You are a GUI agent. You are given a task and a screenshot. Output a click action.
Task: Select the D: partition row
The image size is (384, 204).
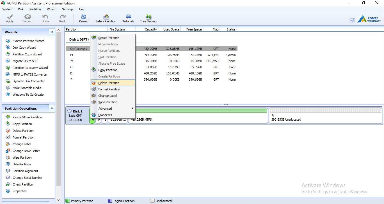(152, 73)
